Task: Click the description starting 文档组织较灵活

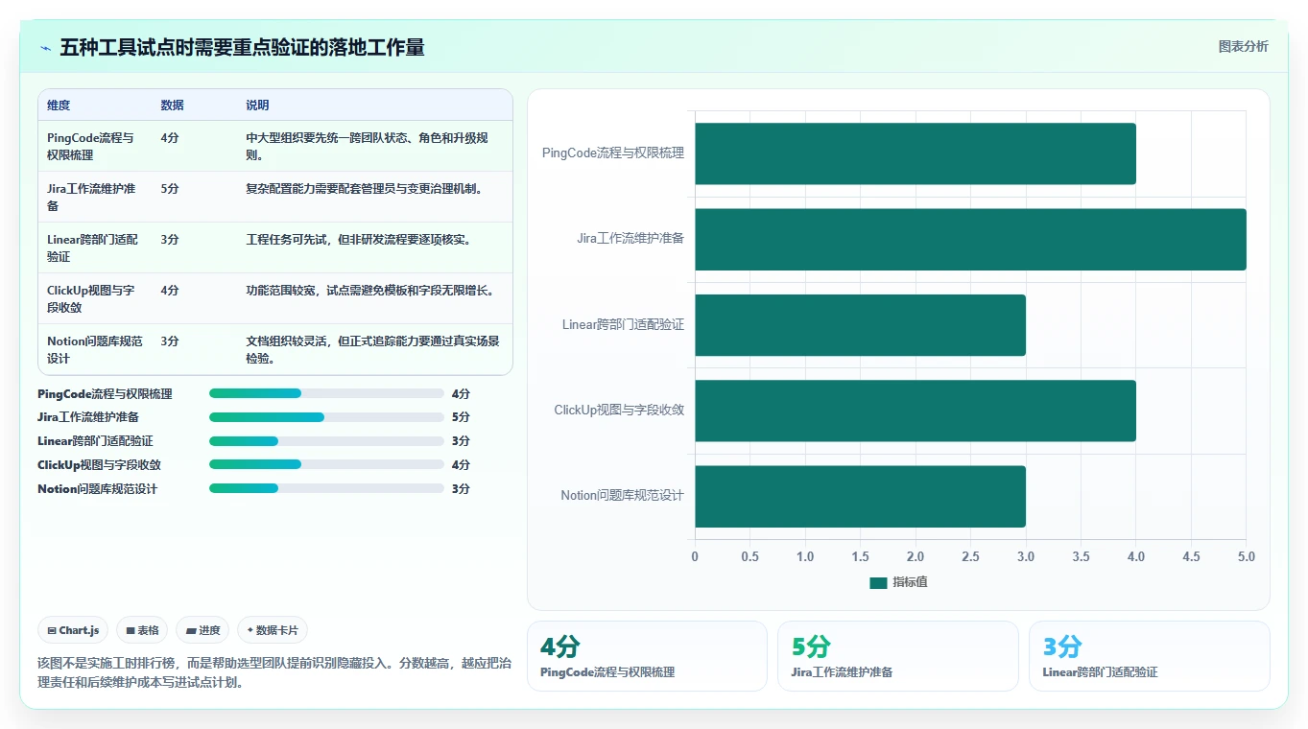Action: click(372, 349)
